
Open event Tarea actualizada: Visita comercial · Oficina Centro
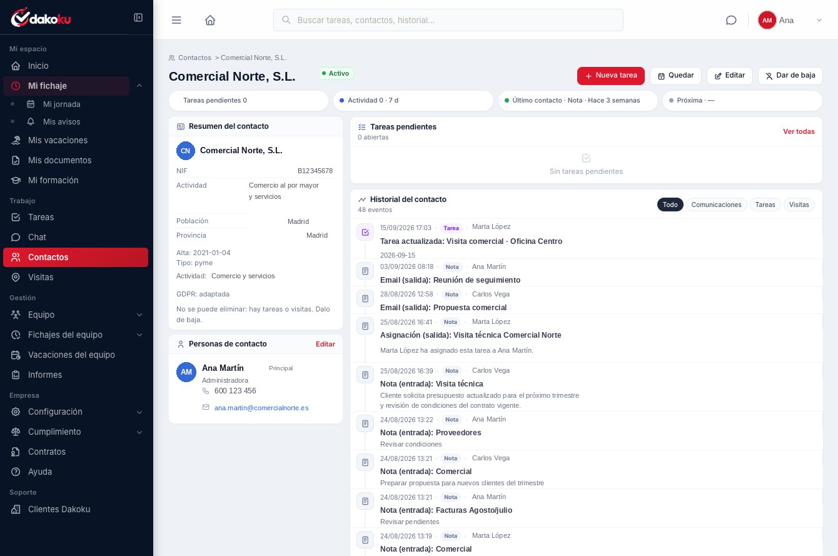pos(471,241)
